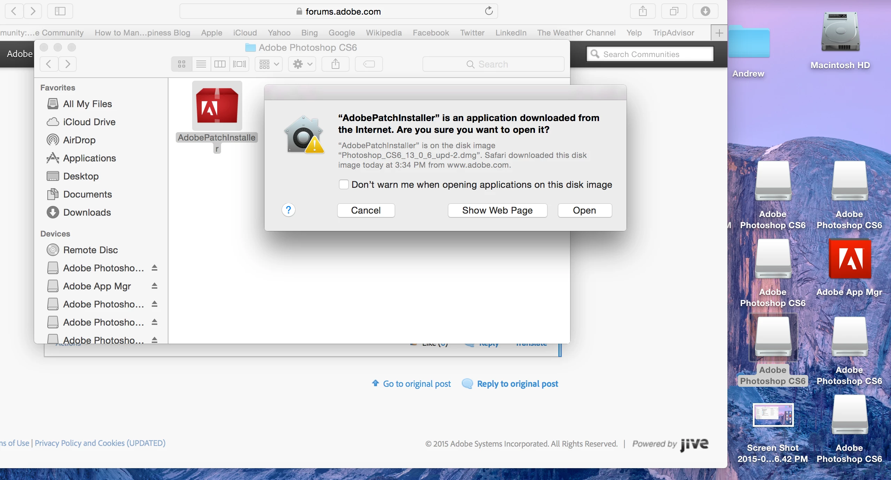Click Reply to original post link
The width and height of the screenshot is (891, 480).
pos(517,384)
